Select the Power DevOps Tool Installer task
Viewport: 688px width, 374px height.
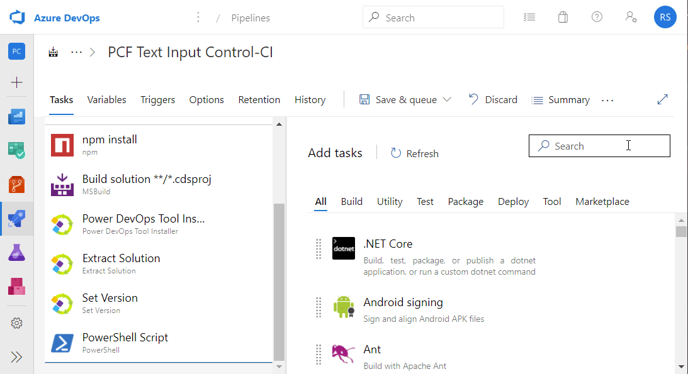pyautogui.click(x=159, y=224)
